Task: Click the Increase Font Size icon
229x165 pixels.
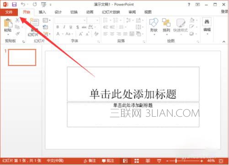Action: point(80,34)
